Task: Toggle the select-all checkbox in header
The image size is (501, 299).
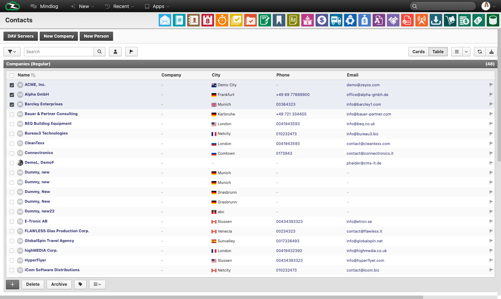Action: tap(12, 75)
